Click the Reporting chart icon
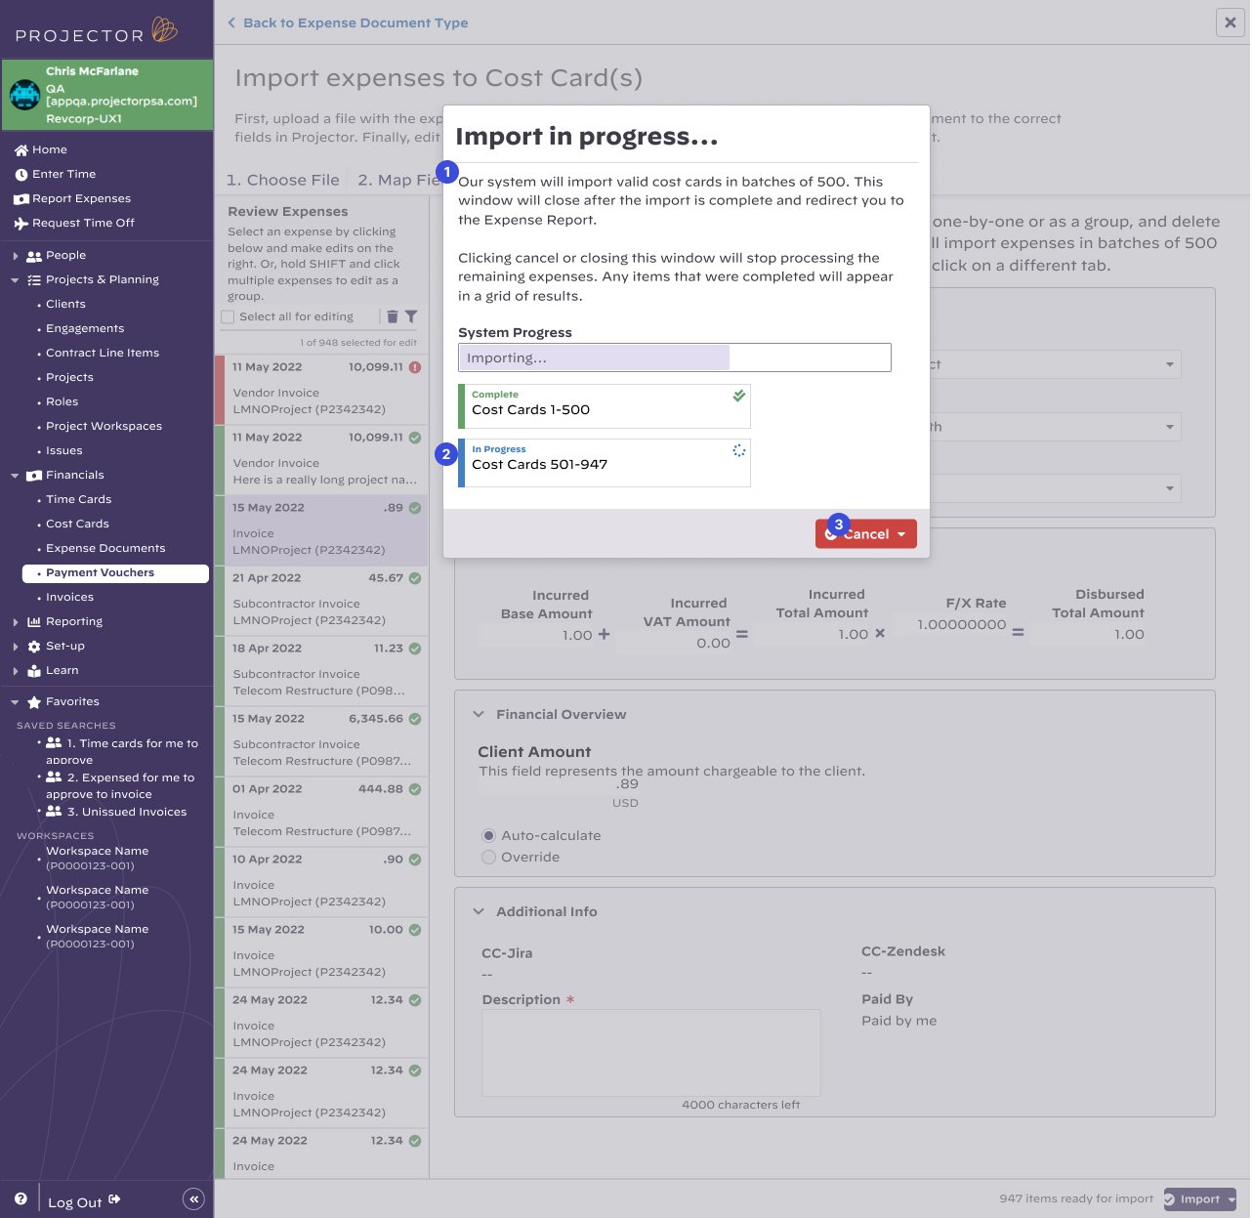The image size is (1253, 1218). coord(34,622)
